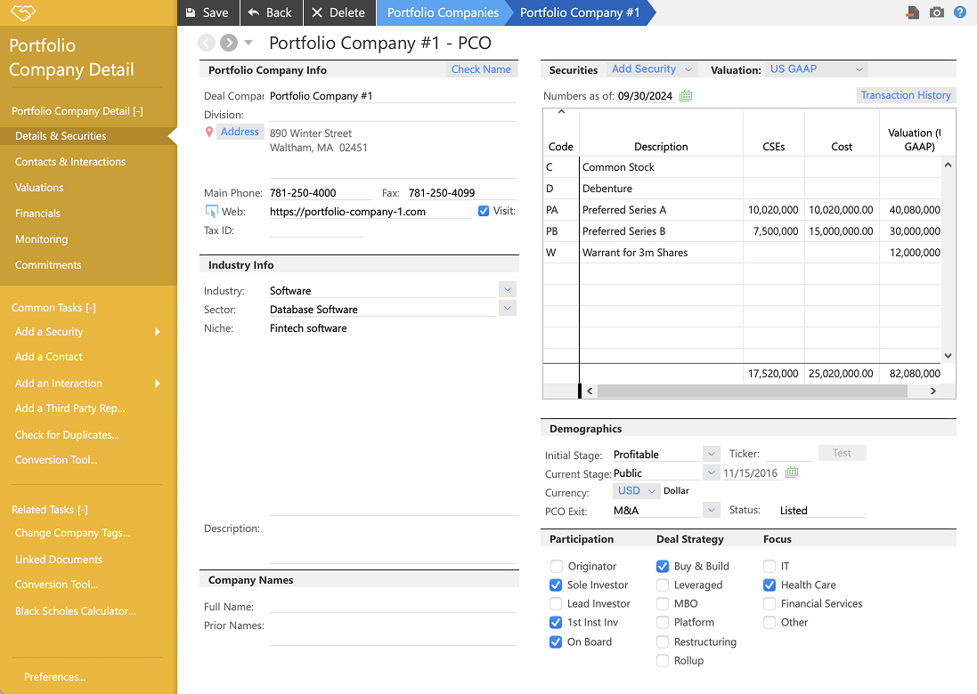Click the handshake logo icon
The width and height of the screenshot is (977, 694).
23,12
